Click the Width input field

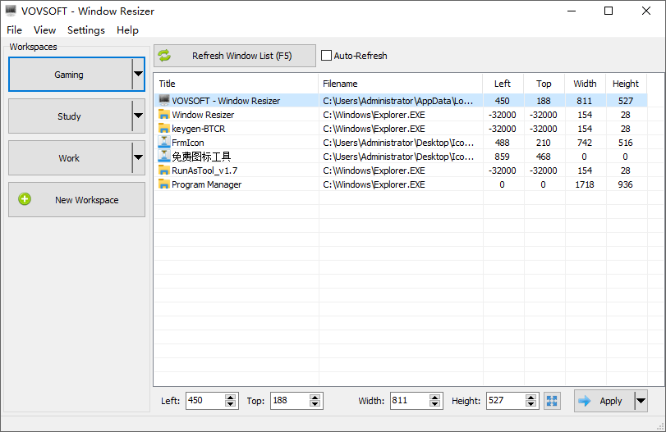pos(410,401)
